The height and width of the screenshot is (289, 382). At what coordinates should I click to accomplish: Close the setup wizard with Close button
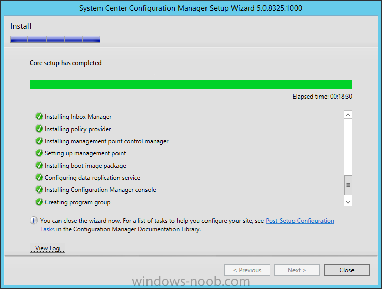coord(347,270)
